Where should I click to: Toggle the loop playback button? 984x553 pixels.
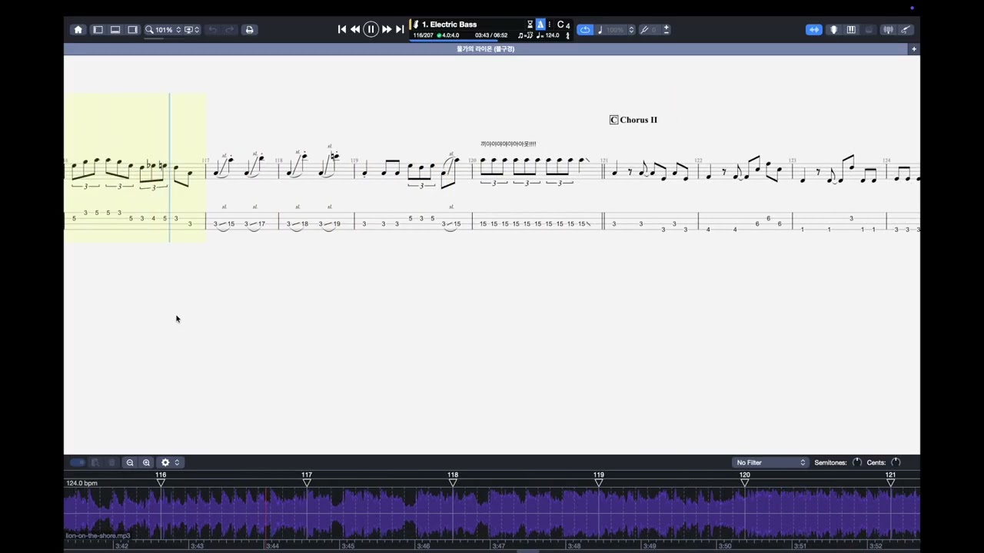tap(585, 30)
